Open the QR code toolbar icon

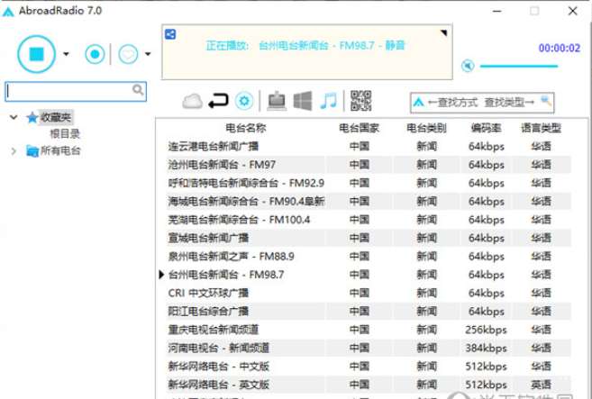(x=361, y=101)
